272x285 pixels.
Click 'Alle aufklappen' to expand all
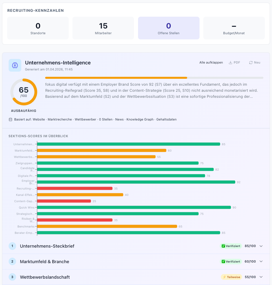(211, 62)
